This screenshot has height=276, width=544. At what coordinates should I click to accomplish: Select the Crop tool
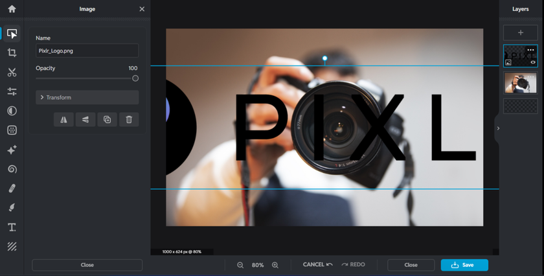tap(12, 52)
